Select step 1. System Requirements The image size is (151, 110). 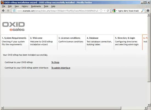[x=15, y=42]
